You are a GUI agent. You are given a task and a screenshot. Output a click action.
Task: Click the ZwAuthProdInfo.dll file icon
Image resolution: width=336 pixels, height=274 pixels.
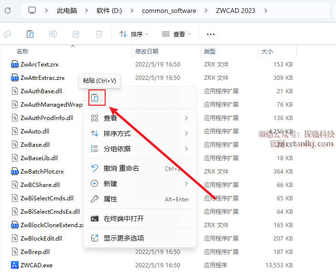tap(14, 118)
